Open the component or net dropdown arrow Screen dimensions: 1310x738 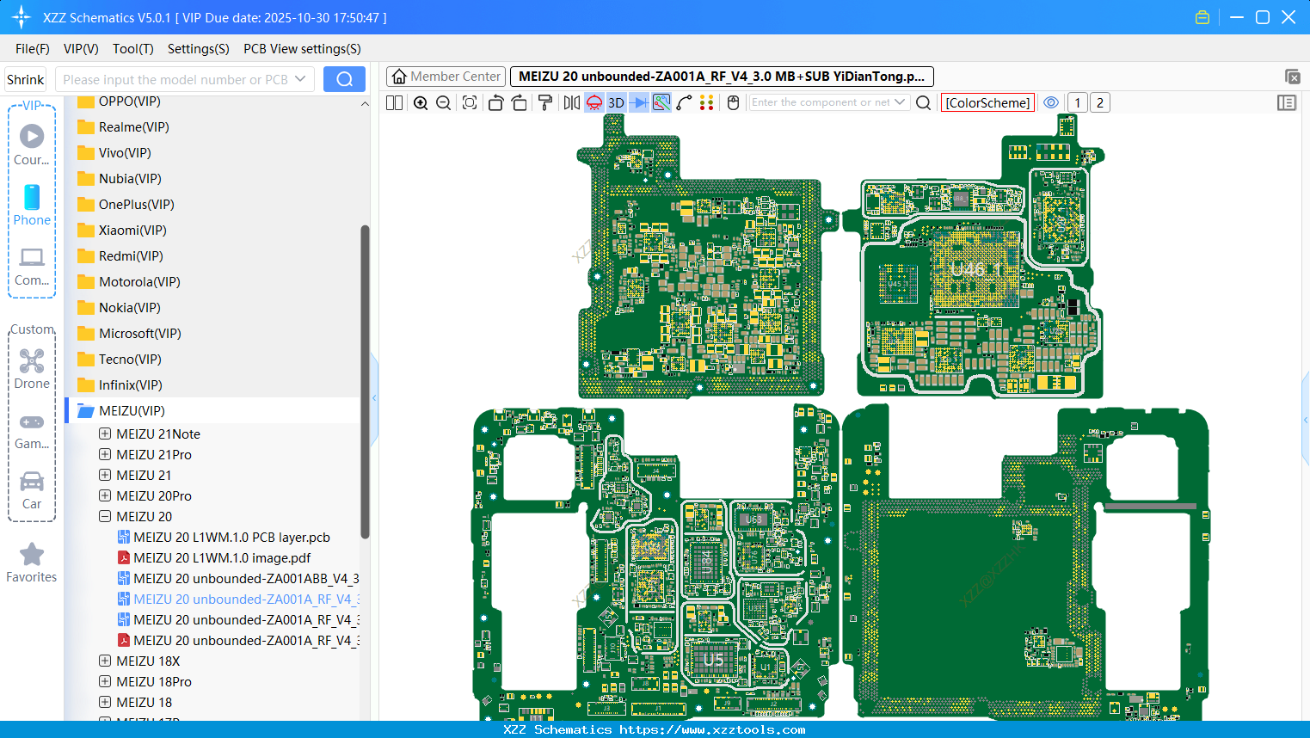[901, 102]
